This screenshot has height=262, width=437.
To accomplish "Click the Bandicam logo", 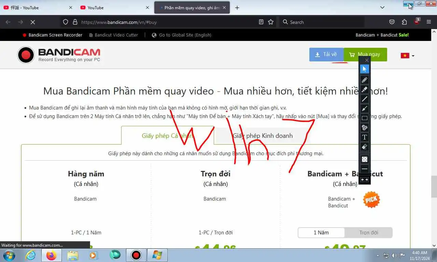I will (x=59, y=55).
